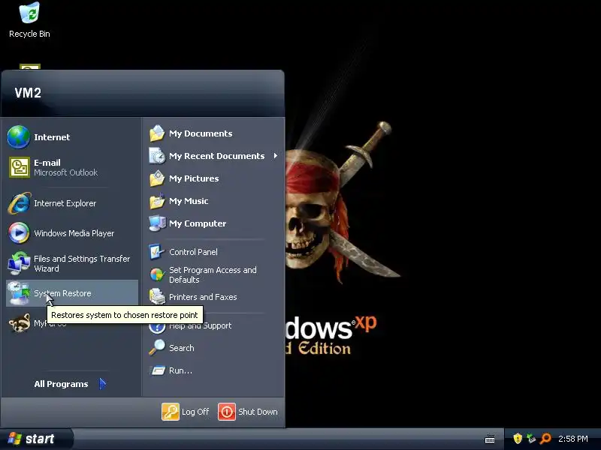Click the Help and Support icon
Viewport: 601px width, 450px height.
[157, 327]
